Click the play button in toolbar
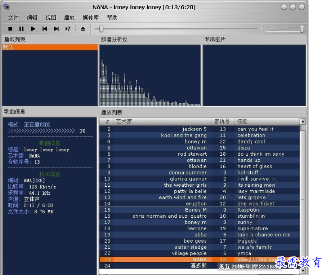The height and width of the screenshot is (275, 325). click(x=33, y=29)
